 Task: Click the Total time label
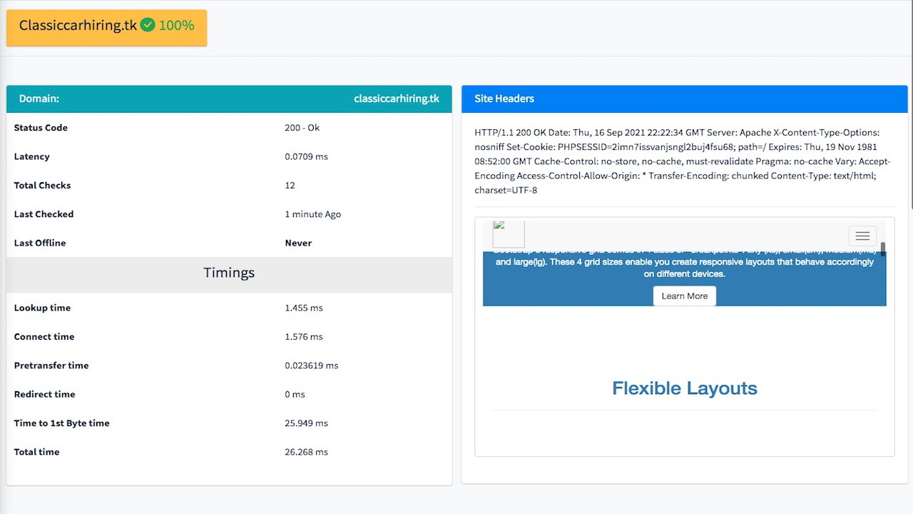(x=36, y=452)
